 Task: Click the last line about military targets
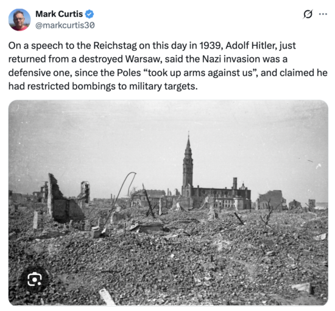pyautogui.click(x=103, y=86)
